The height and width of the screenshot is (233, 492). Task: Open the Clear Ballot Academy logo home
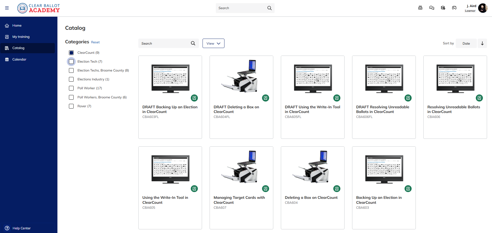pyautogui.click(x=39, y=8)
